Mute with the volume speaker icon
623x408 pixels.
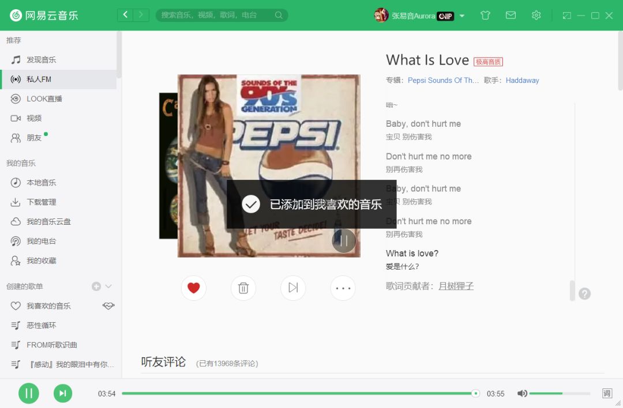522,394
